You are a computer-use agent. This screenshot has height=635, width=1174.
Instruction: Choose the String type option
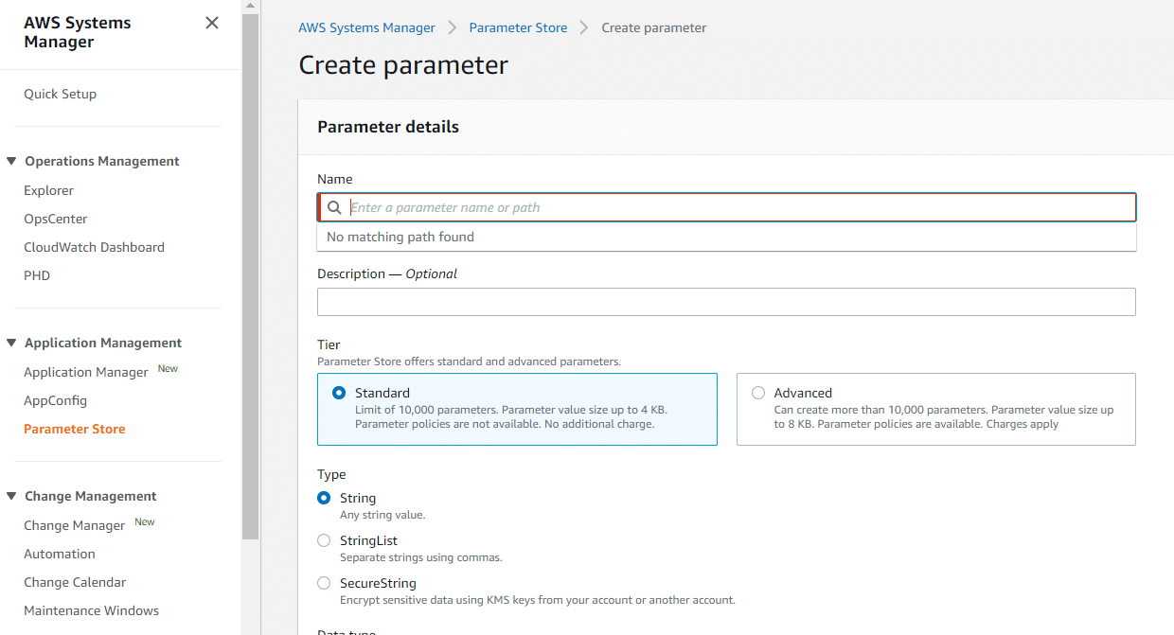(x=324, y=498)
